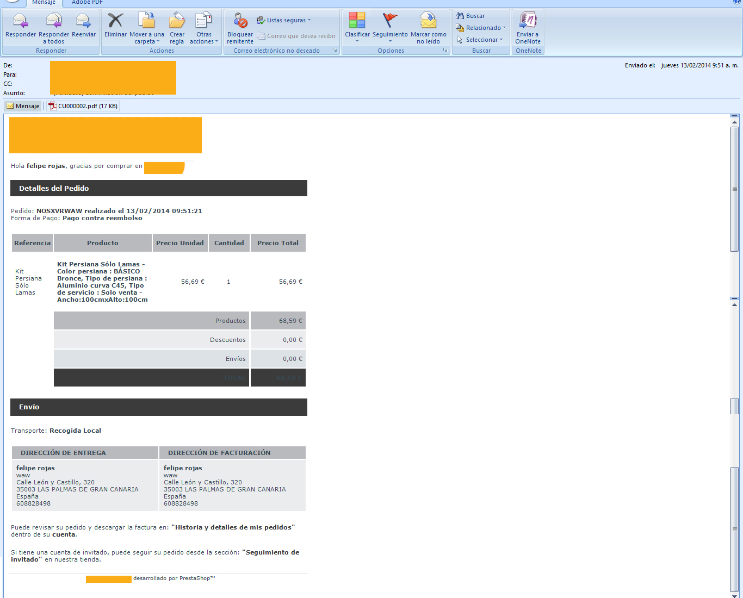Show the message body via the Mensaje attachment-bar button
The width and height of the screenshot is (743, 598).
(23, 106)
